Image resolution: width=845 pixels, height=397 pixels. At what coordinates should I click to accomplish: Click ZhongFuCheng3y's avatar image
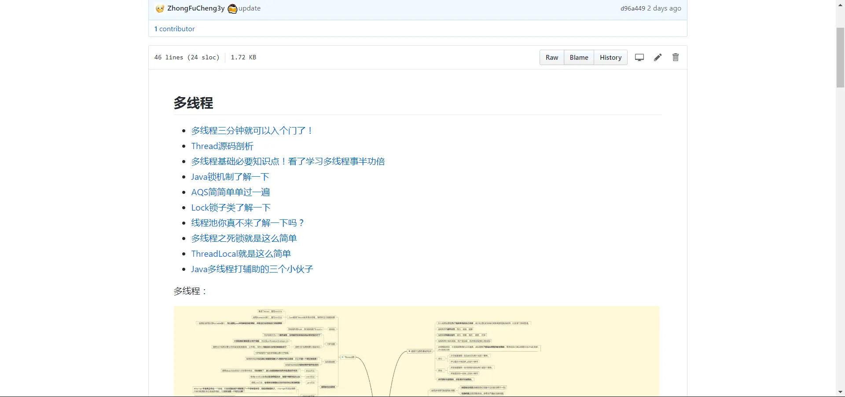(160, 8)
